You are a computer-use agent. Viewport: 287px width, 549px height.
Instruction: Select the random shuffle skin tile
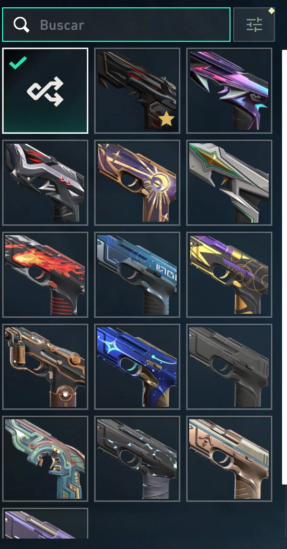[x=45, y=90]
